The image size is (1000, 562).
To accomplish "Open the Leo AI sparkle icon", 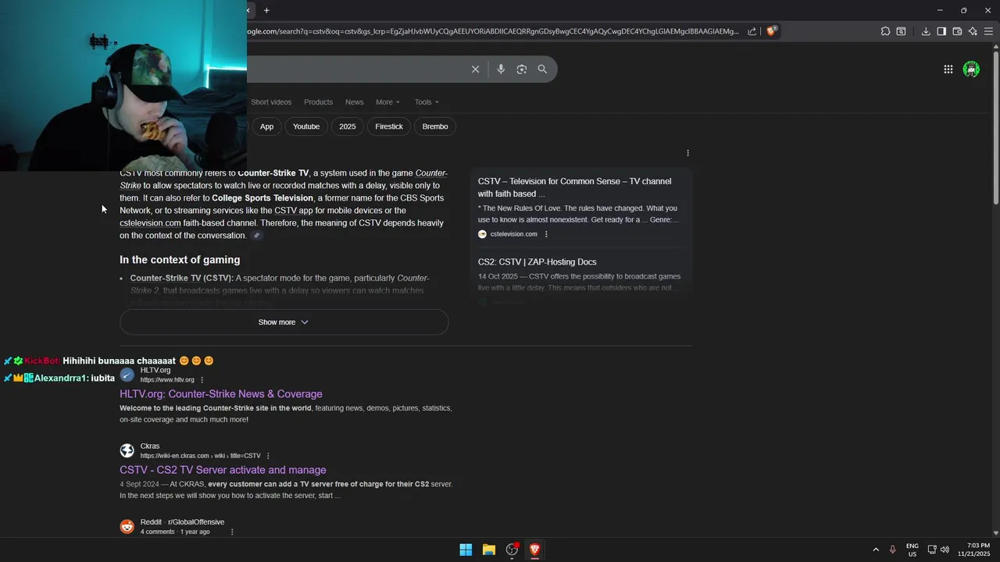I will click(x=973, y=31).
